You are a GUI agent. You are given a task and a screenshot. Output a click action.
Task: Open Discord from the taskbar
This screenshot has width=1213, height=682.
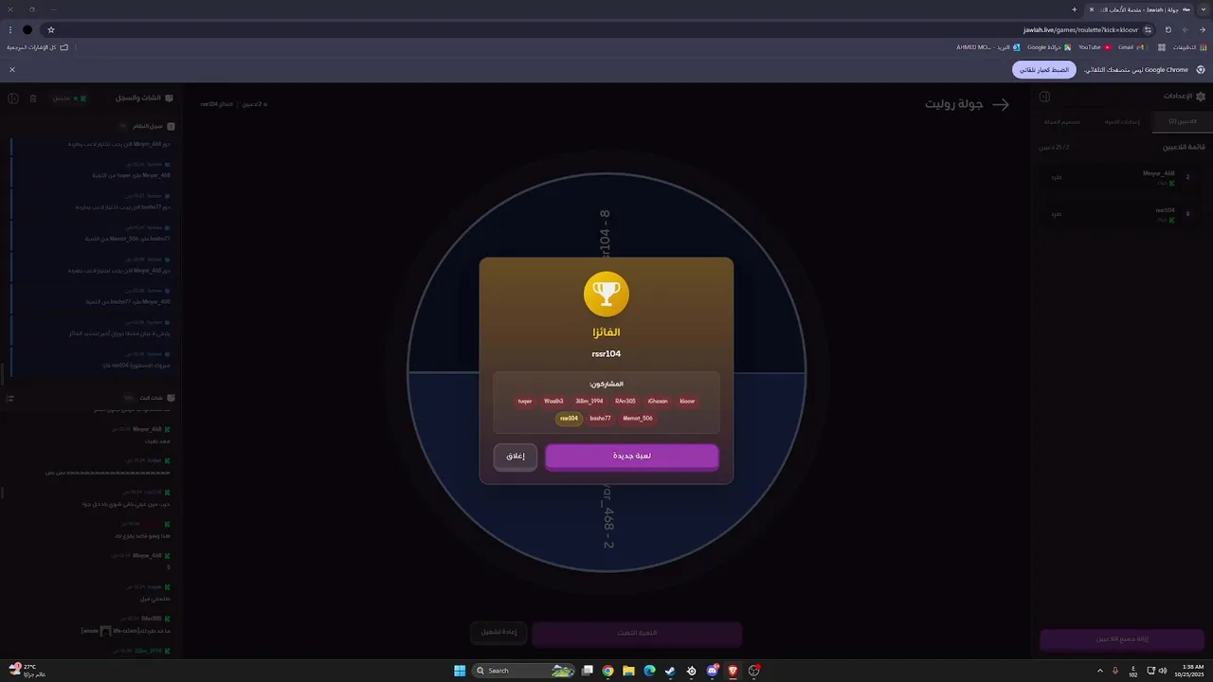[713, 671]
